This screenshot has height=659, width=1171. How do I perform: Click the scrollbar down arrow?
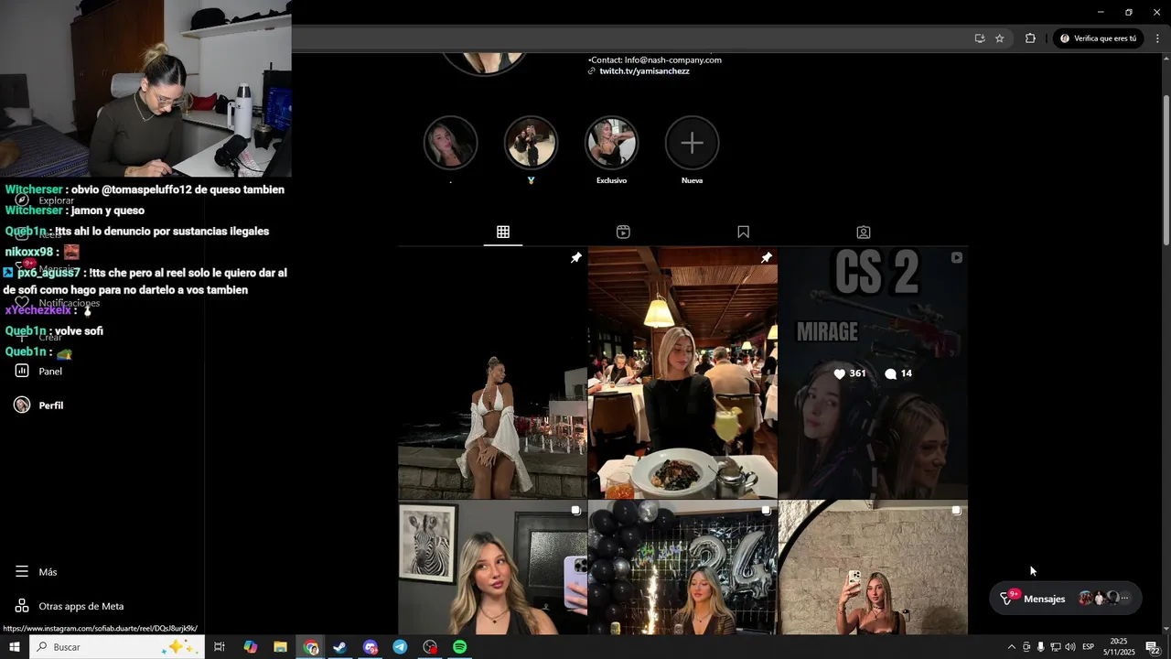[1166, 629]
